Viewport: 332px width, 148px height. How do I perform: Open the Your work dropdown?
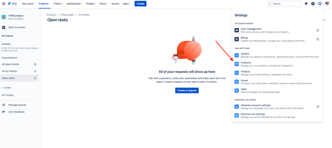pyautogui.click(x=29, y=4)
